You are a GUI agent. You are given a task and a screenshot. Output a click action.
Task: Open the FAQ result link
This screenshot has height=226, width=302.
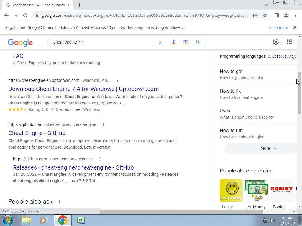pos(18,56)
